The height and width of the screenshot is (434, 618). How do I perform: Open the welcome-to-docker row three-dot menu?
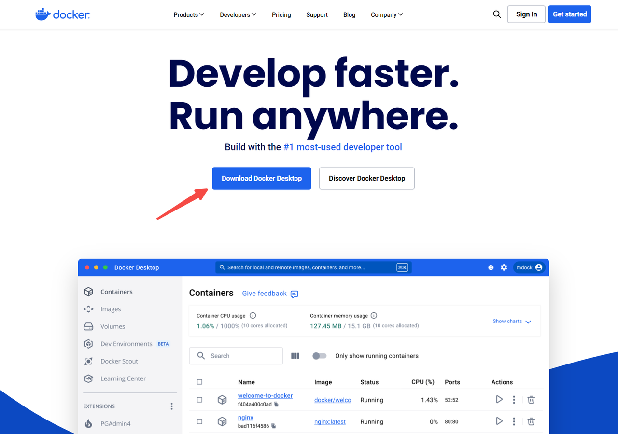514,400
